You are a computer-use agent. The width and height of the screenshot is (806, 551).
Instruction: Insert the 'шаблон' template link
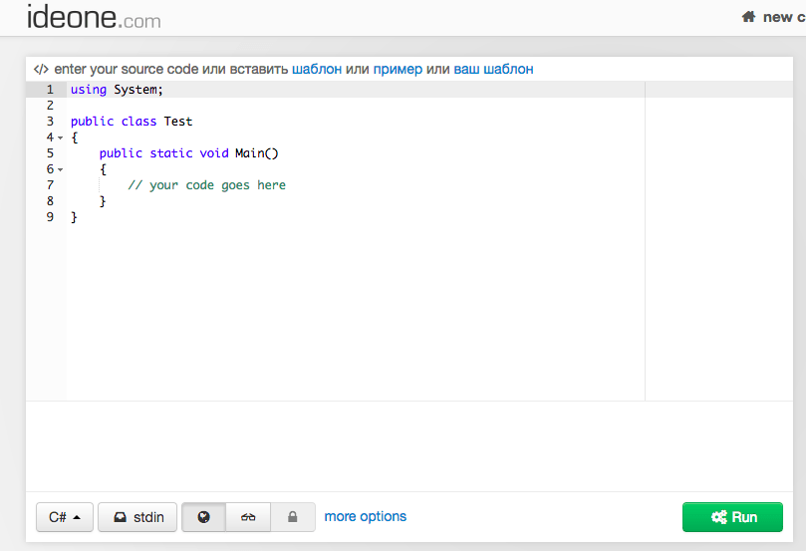317,70
